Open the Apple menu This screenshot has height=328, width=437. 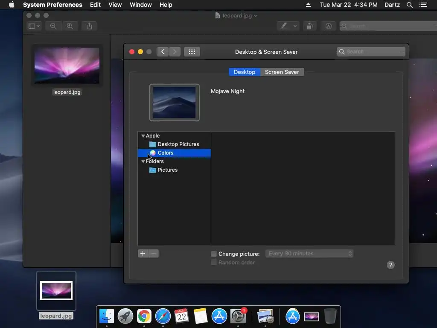click(x=12, y=5)
